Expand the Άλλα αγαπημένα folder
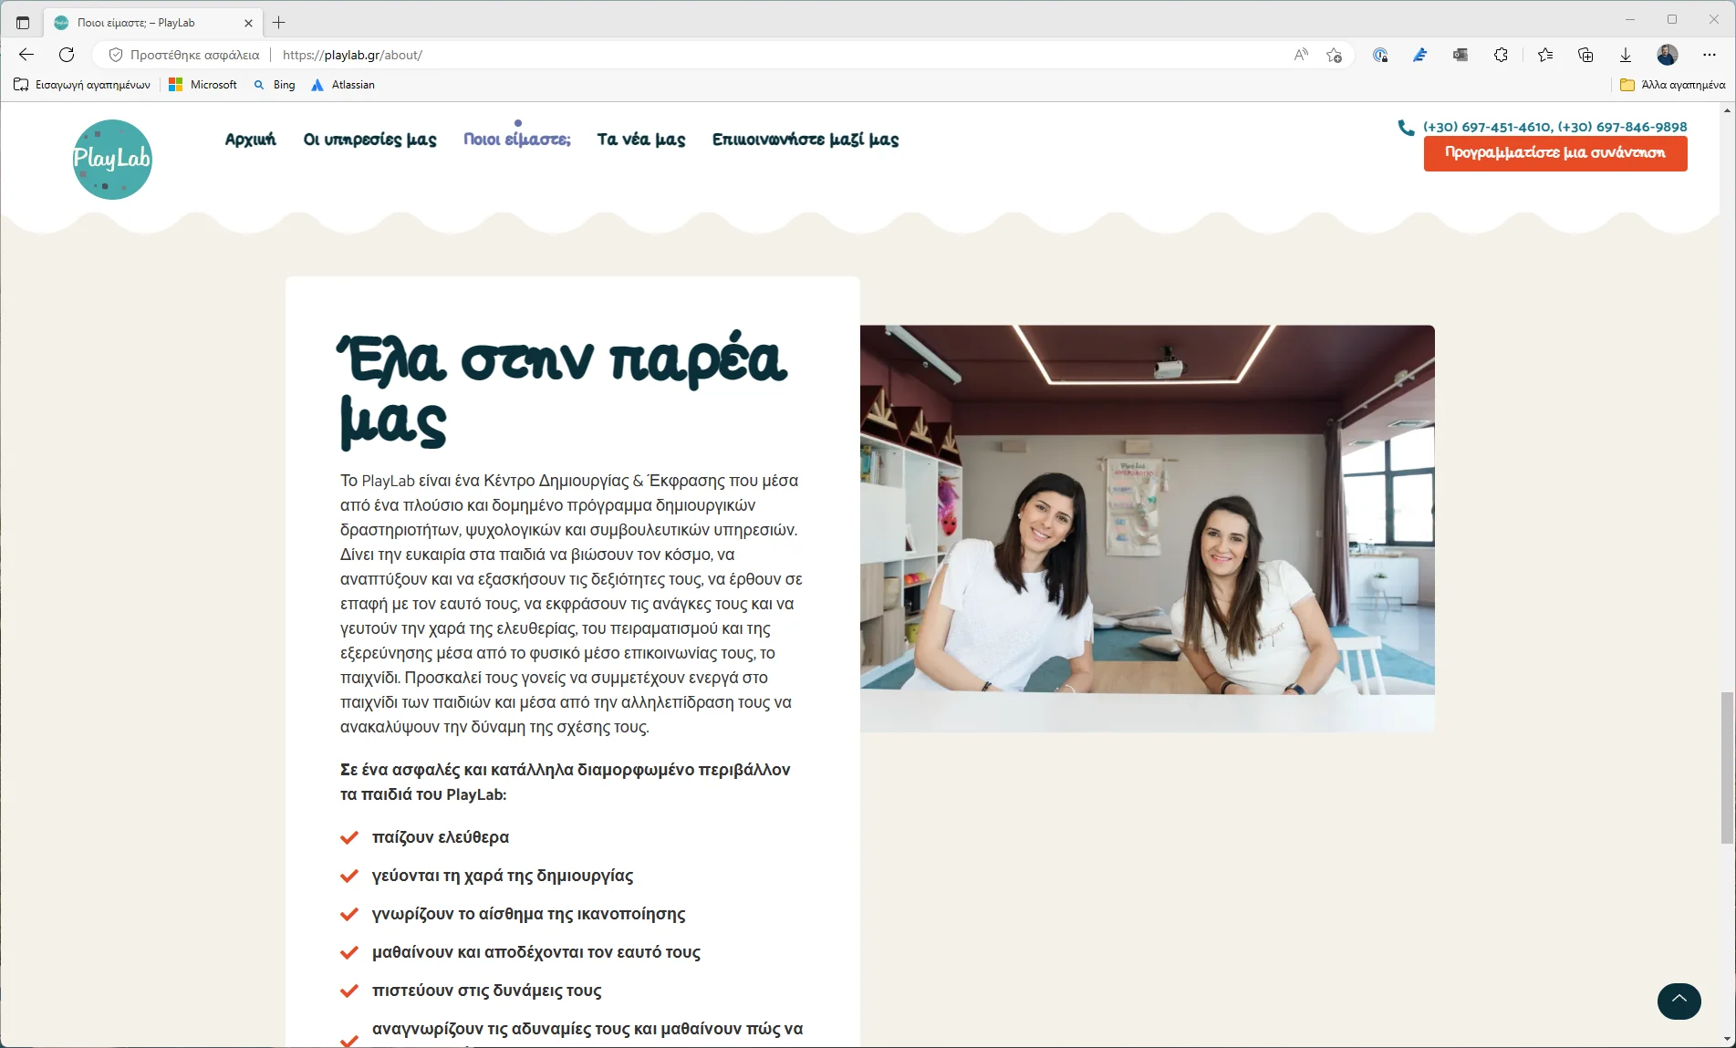The height and width of the screenshot is (1048, 1736). tap(1672, 85)
